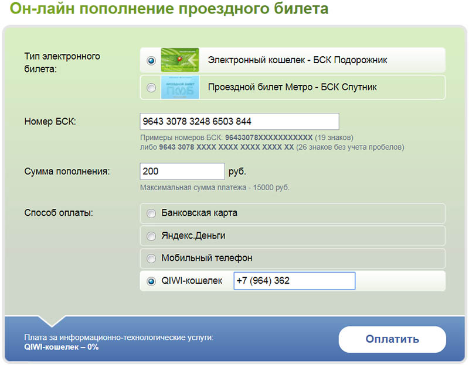
Task: Click the Банковская карта label
Action: (199, 213)
